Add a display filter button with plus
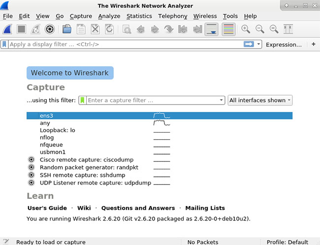320x245 pixels. (x=314, y=44)
